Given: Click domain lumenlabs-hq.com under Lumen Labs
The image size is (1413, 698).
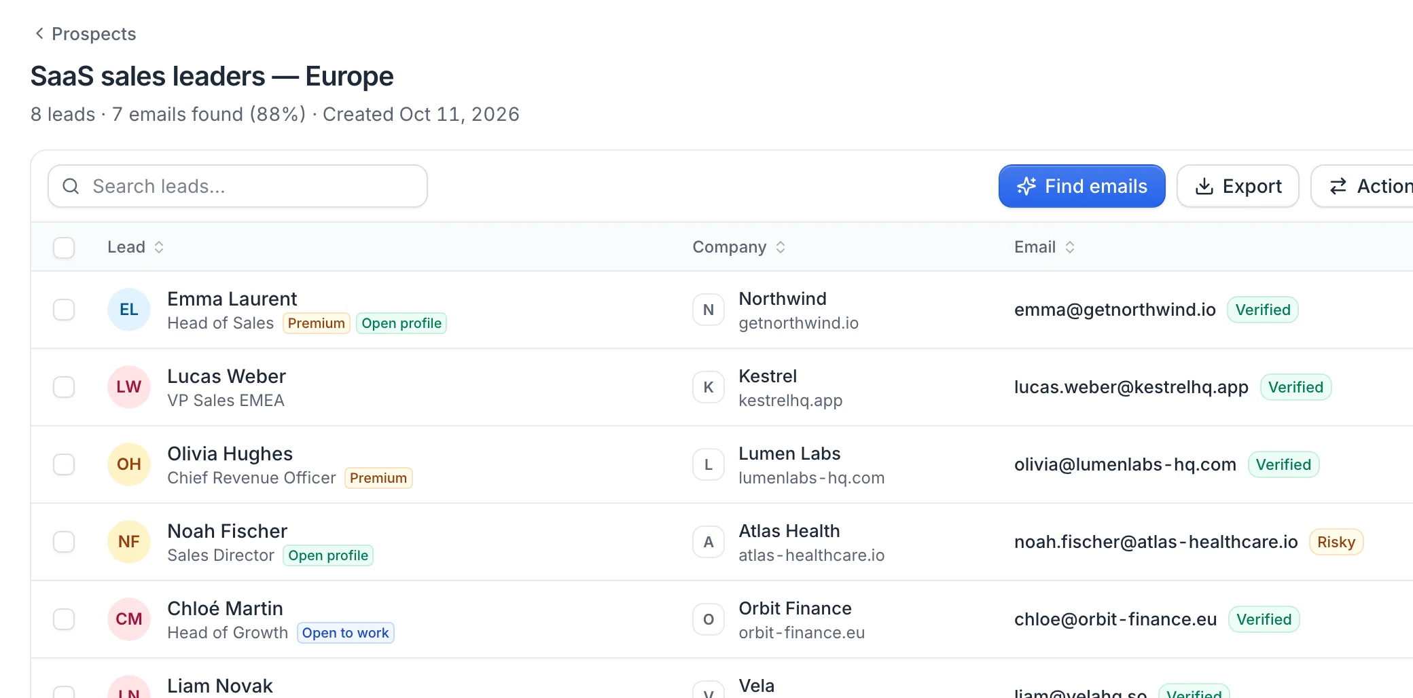Looking at the screenshot, I should (811, 478).
